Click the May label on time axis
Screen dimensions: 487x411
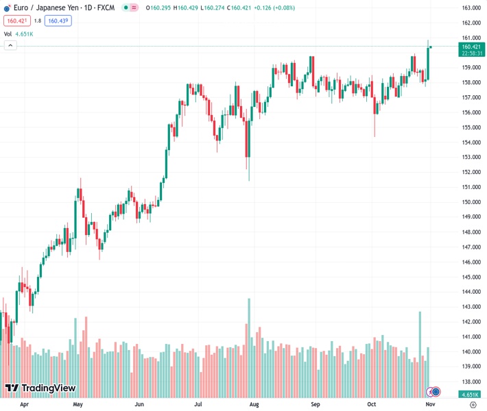pos(78,404)
